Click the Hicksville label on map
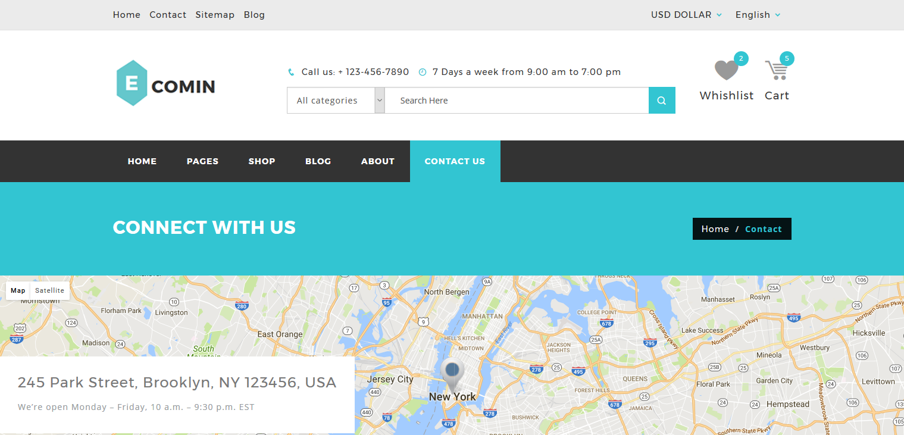Screen dimensions: 904x435 tap(869, 333)
